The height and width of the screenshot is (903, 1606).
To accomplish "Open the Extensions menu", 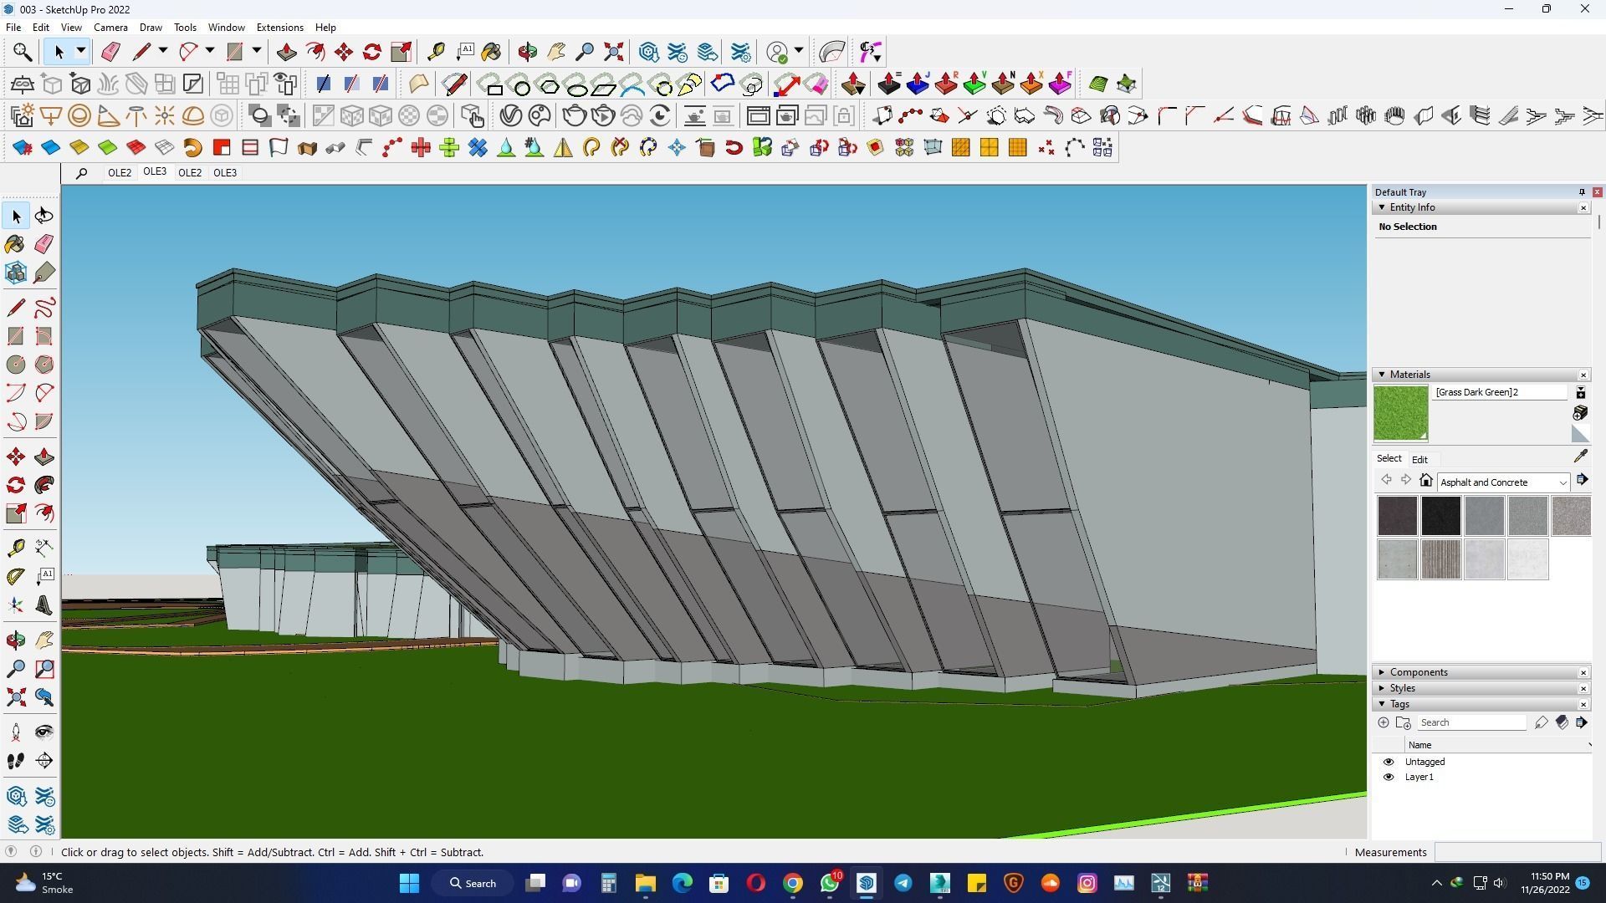I will (279, 28).
